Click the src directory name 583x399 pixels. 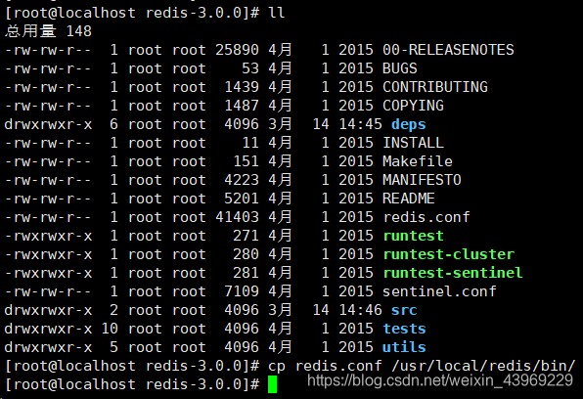coord(404,310)
